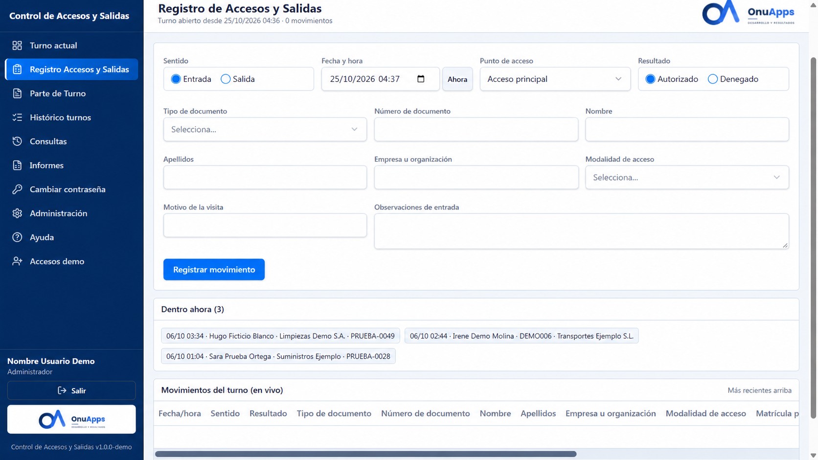Open the Informes menu entry
This screenshot has width=818, height=460.
tap(71, 165)
